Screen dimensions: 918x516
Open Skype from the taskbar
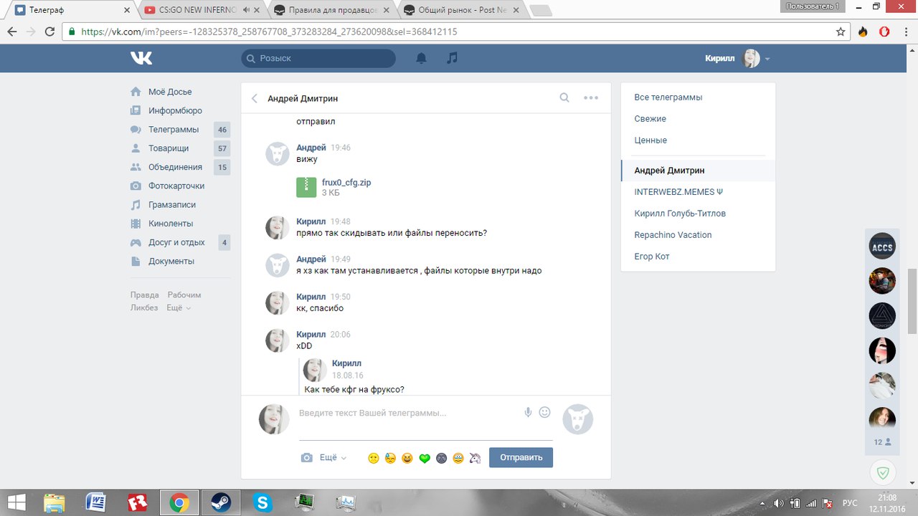pos(263,502)
